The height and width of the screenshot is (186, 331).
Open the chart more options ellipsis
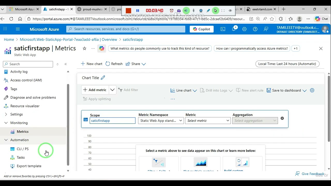pos(173,99)
